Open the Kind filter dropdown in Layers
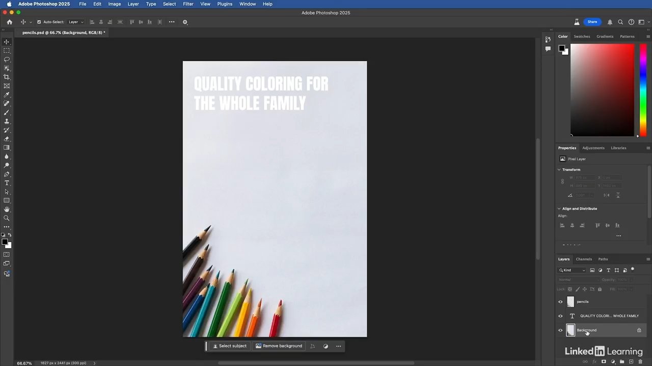Viewport: 652px width, 366px height. tap(572, 270)
